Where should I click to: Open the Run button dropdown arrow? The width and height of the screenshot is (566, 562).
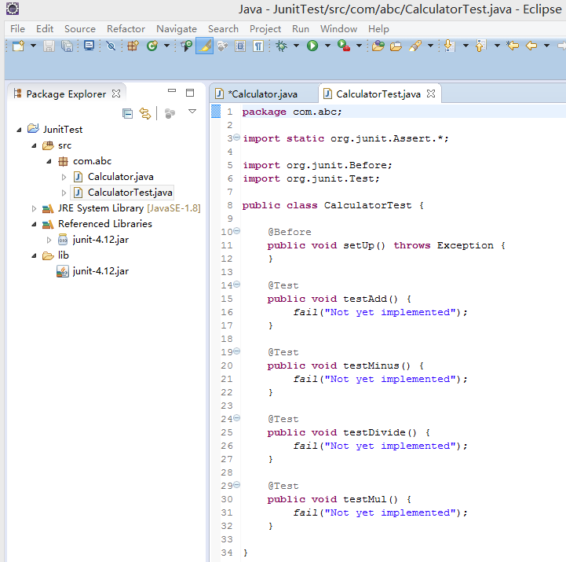[x=327, y=46]
